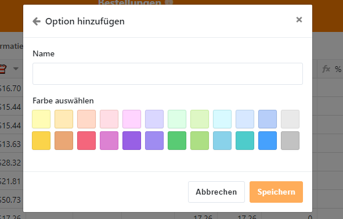Pick the light orange-cream color swatch

(64, 119)
